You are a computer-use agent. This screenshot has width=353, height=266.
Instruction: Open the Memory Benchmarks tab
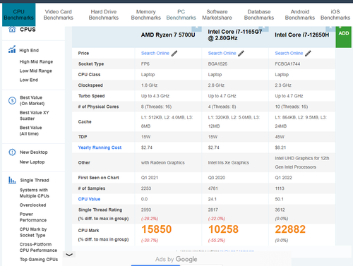click(146, 15)
